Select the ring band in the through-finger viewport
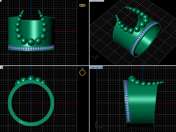 click(31, 103)
